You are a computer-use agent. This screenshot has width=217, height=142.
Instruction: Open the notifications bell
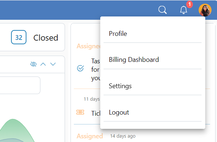[x=184, y=10]
